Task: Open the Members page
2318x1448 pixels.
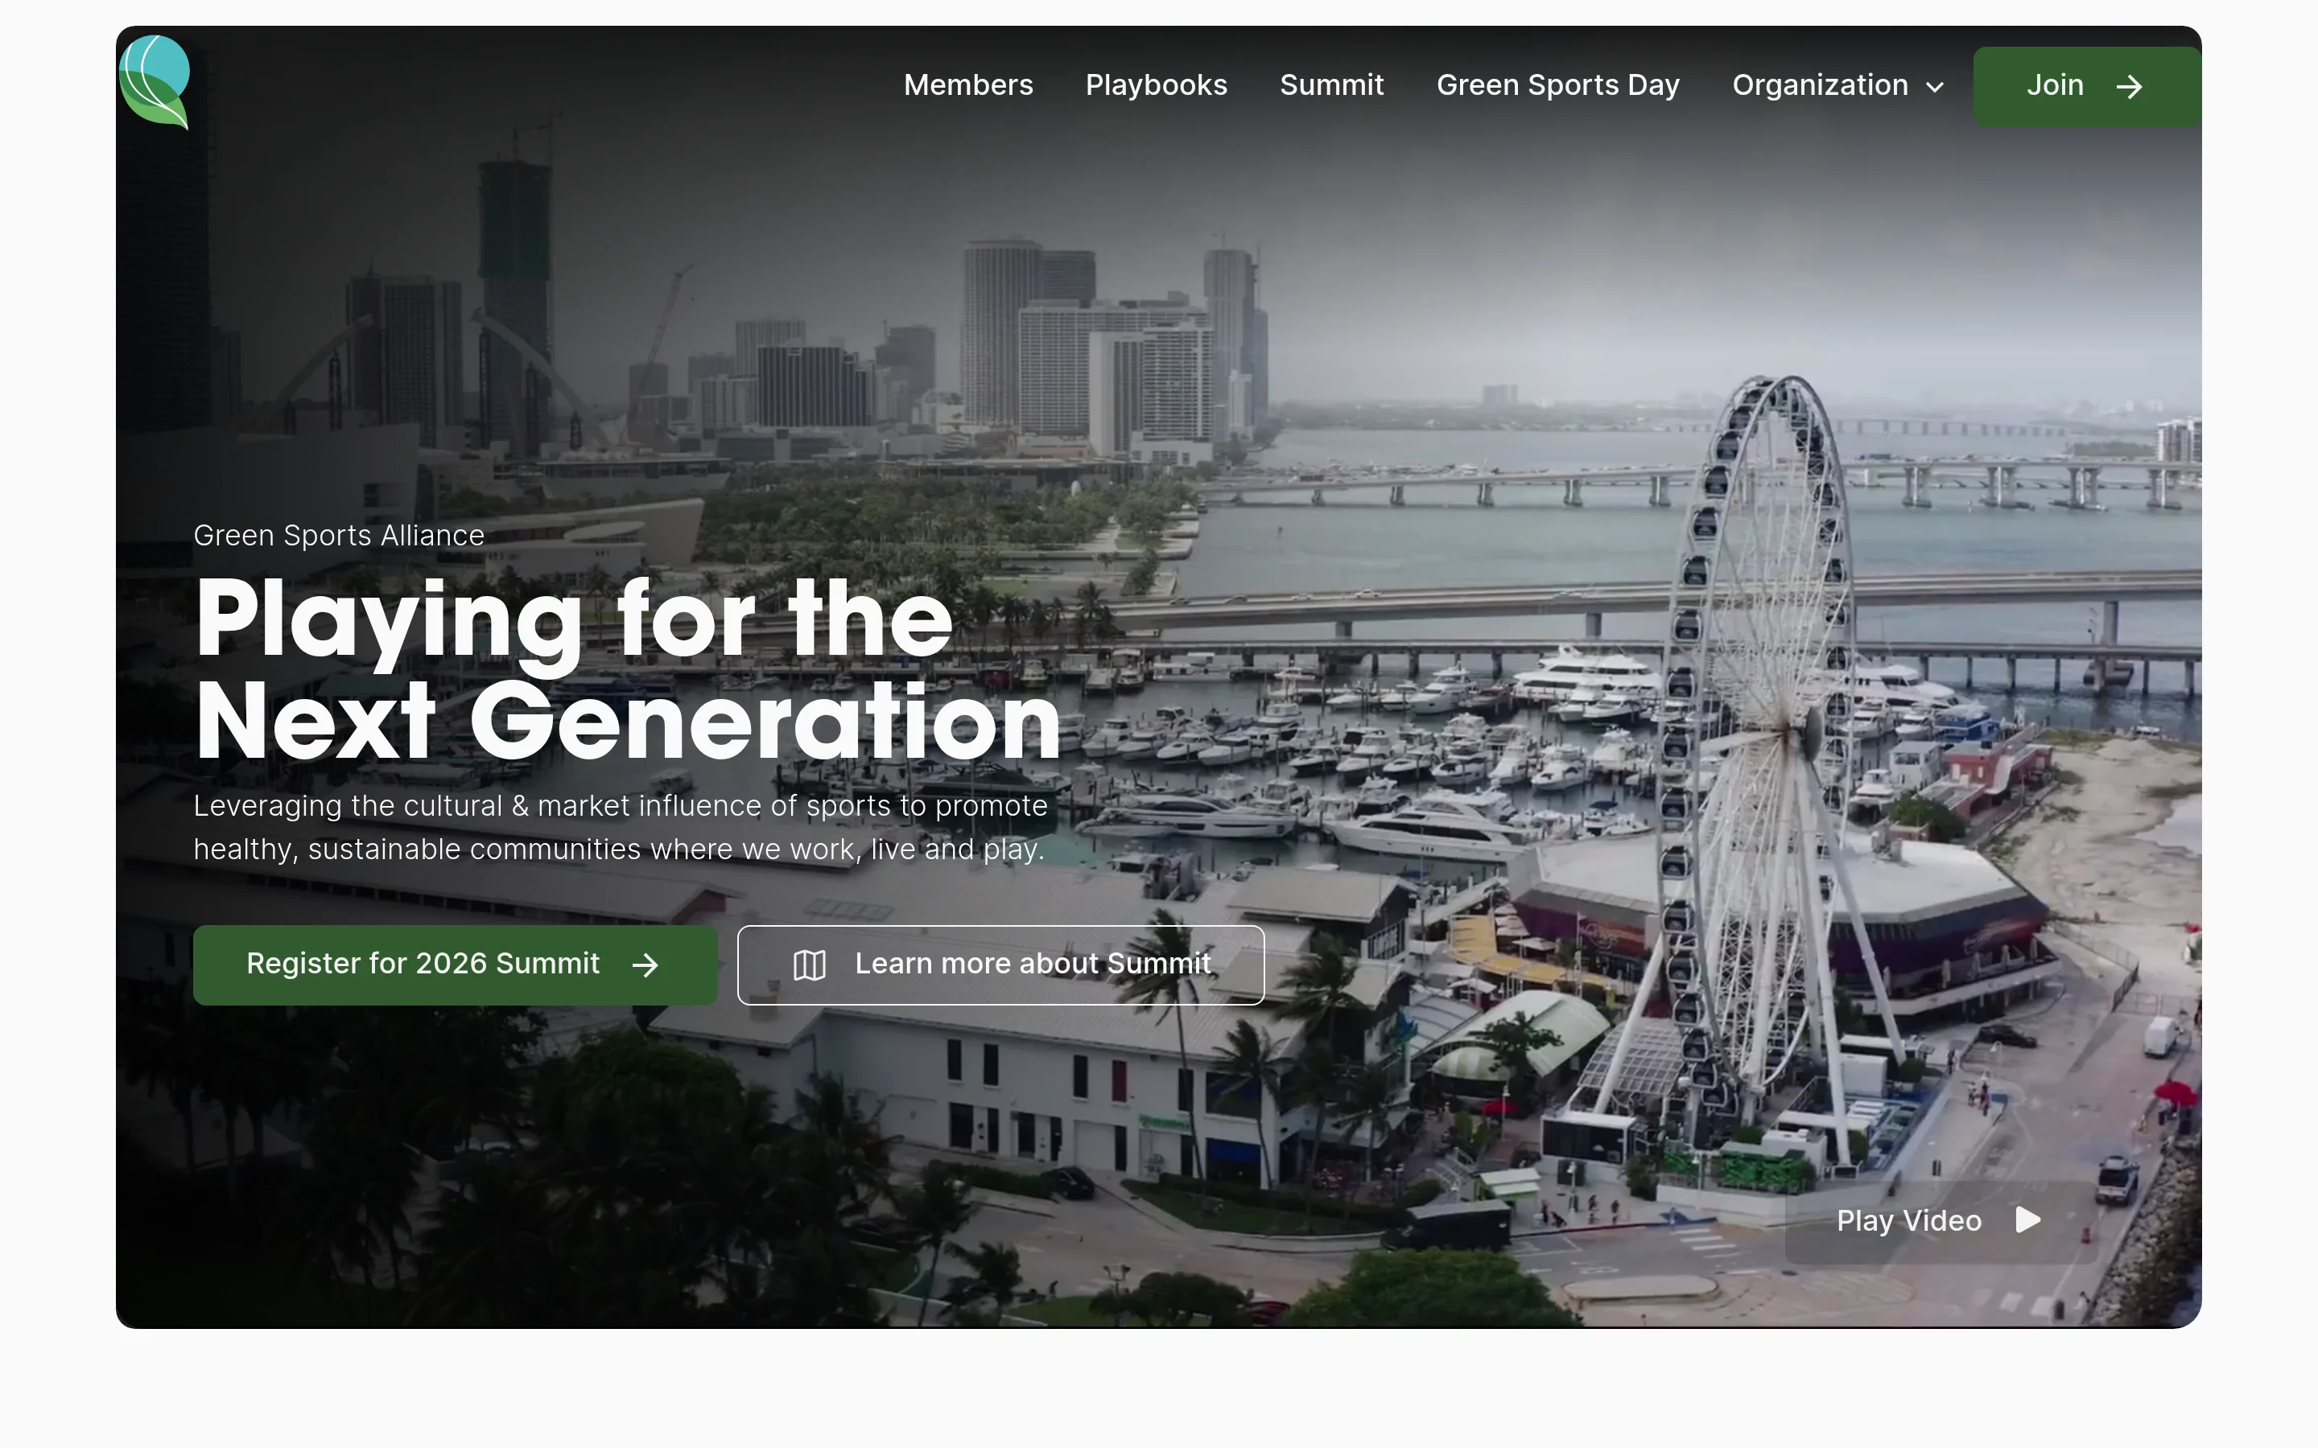Action: point(968,85)
